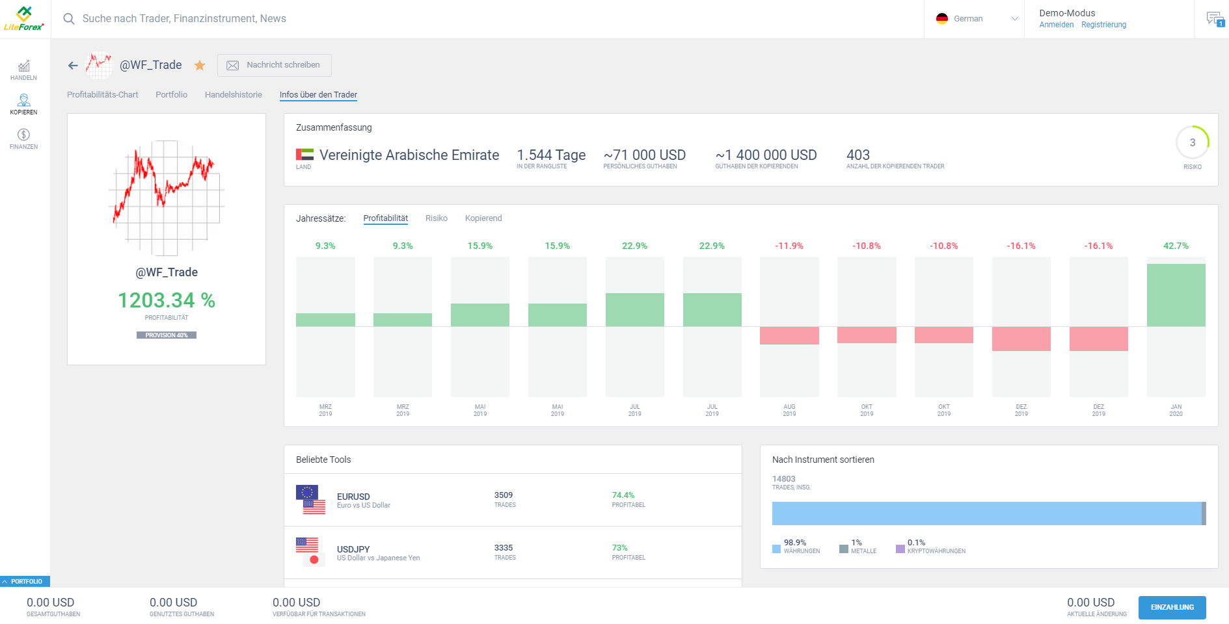Screen dimensions: 1229x624
Task: Toggle the favorite star for WF_Trade
Action: pyautogui.click(x=200, y=66)
